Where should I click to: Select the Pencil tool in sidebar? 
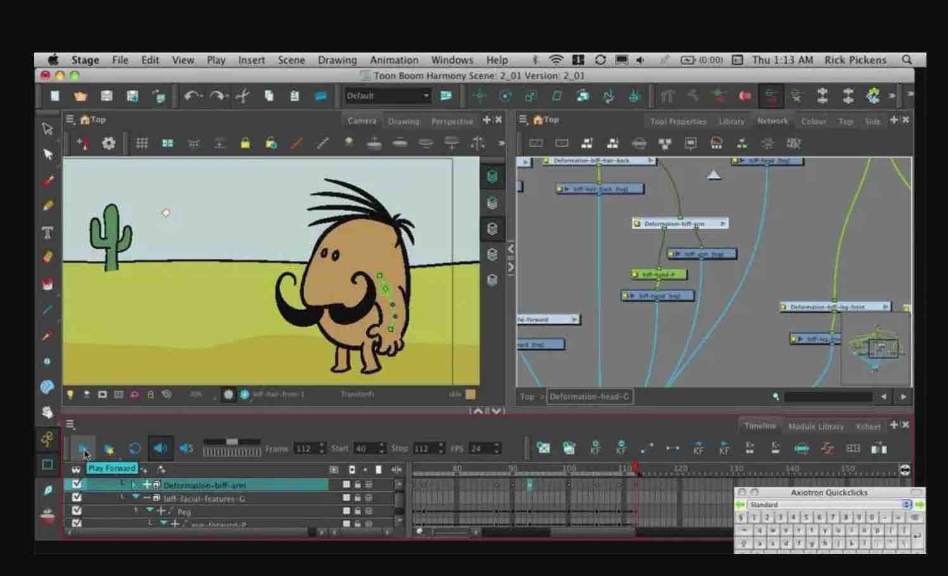pos(48,206)
